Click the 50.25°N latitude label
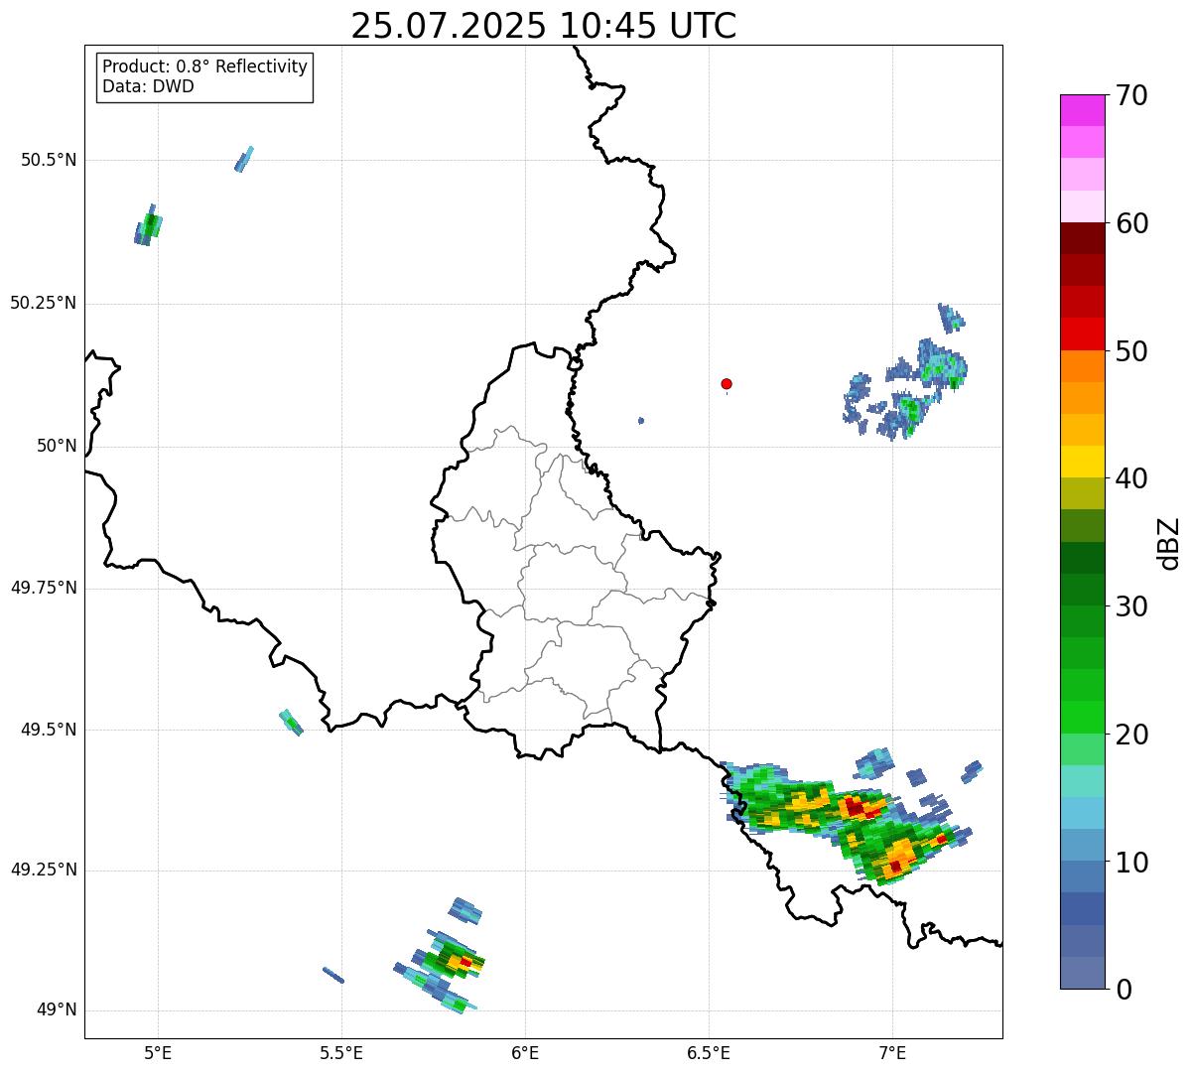 pyautogui.click(x=43, y=303)
